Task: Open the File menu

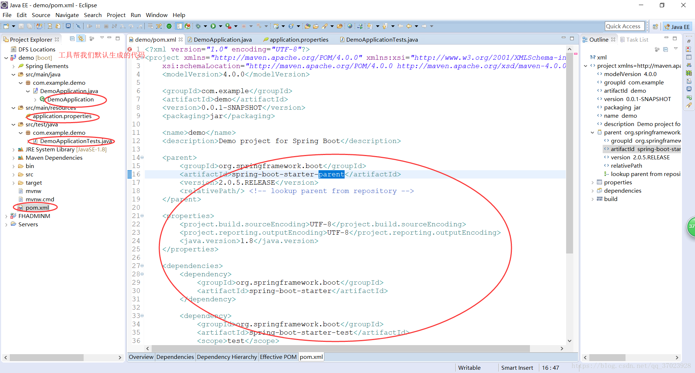Action: 7,15
